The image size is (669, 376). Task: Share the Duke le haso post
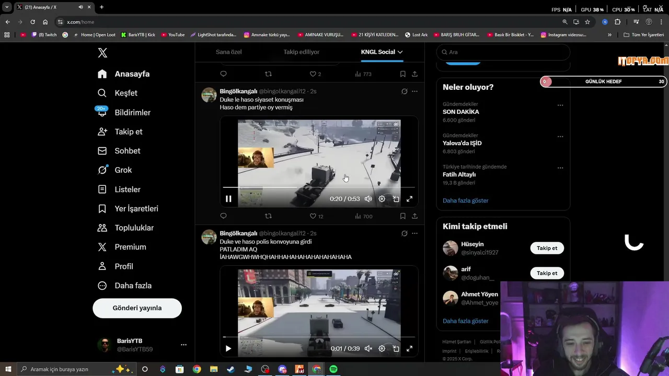pyautogui.click(x=414, y=216)
